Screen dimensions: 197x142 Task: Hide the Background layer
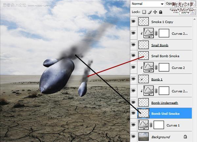(133, 136)
